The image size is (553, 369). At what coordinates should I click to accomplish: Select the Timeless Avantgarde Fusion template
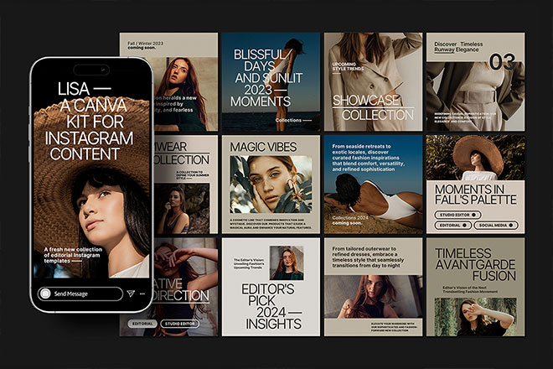click(475, 287)
